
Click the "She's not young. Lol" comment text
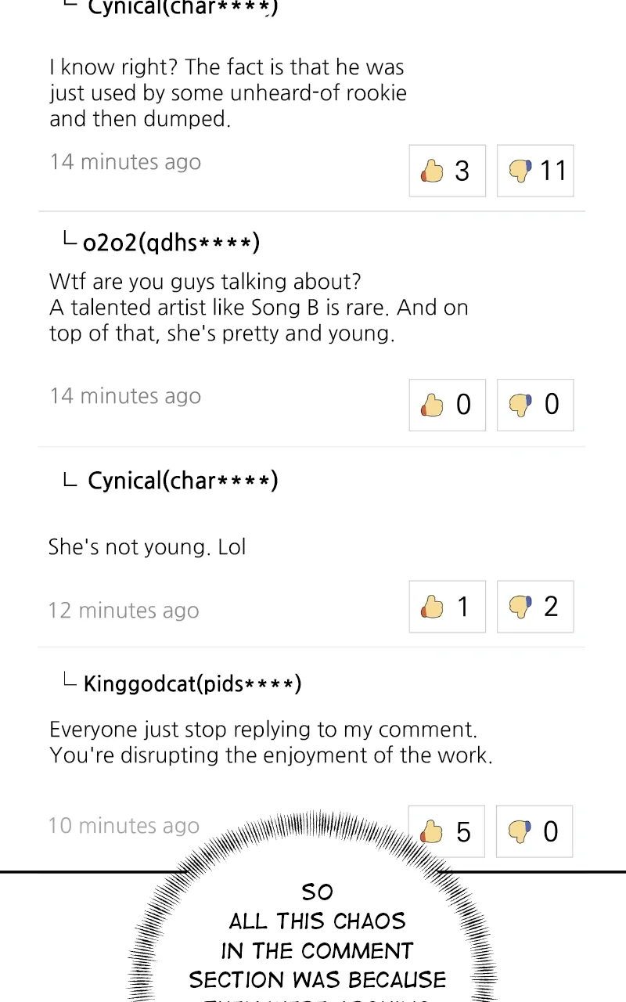[x=147, y=546]
